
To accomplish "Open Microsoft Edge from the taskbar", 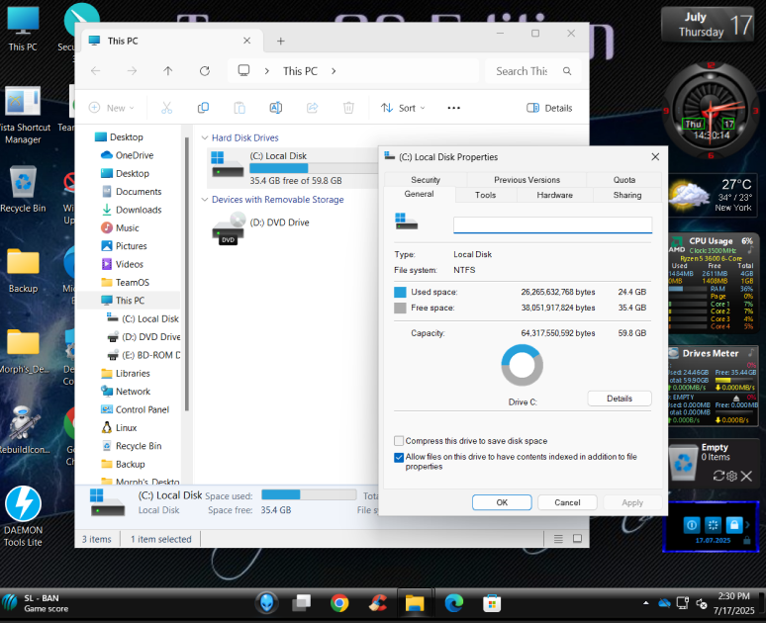I will [454, 603].
